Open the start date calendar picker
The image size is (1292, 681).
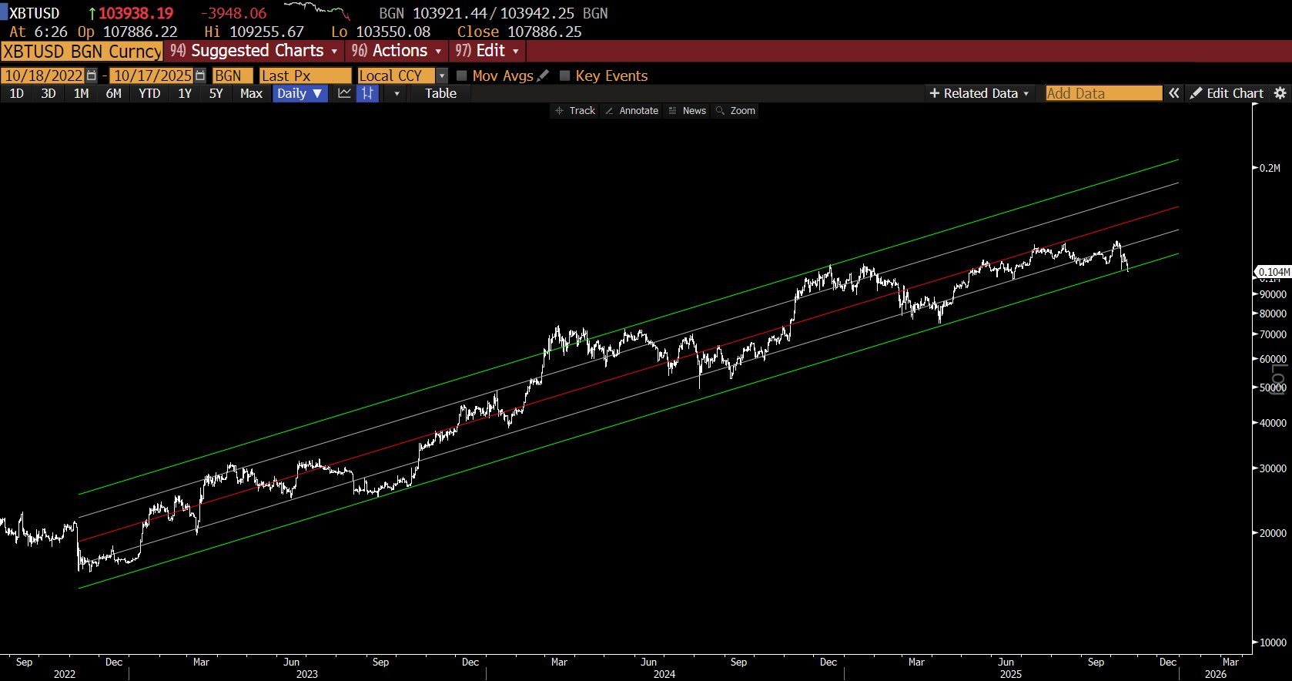tap(92, 75)
